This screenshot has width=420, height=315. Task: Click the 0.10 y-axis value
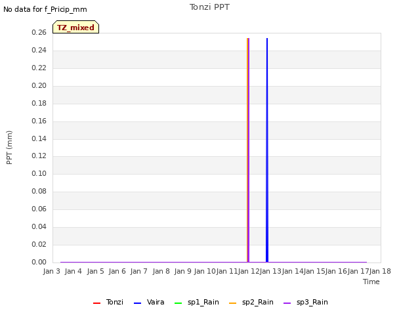39,173
